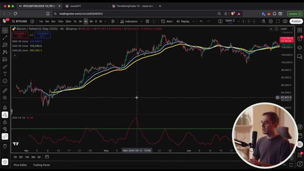
Task: Hide all drawings with eye icon
Action: (x=5, y=129)
